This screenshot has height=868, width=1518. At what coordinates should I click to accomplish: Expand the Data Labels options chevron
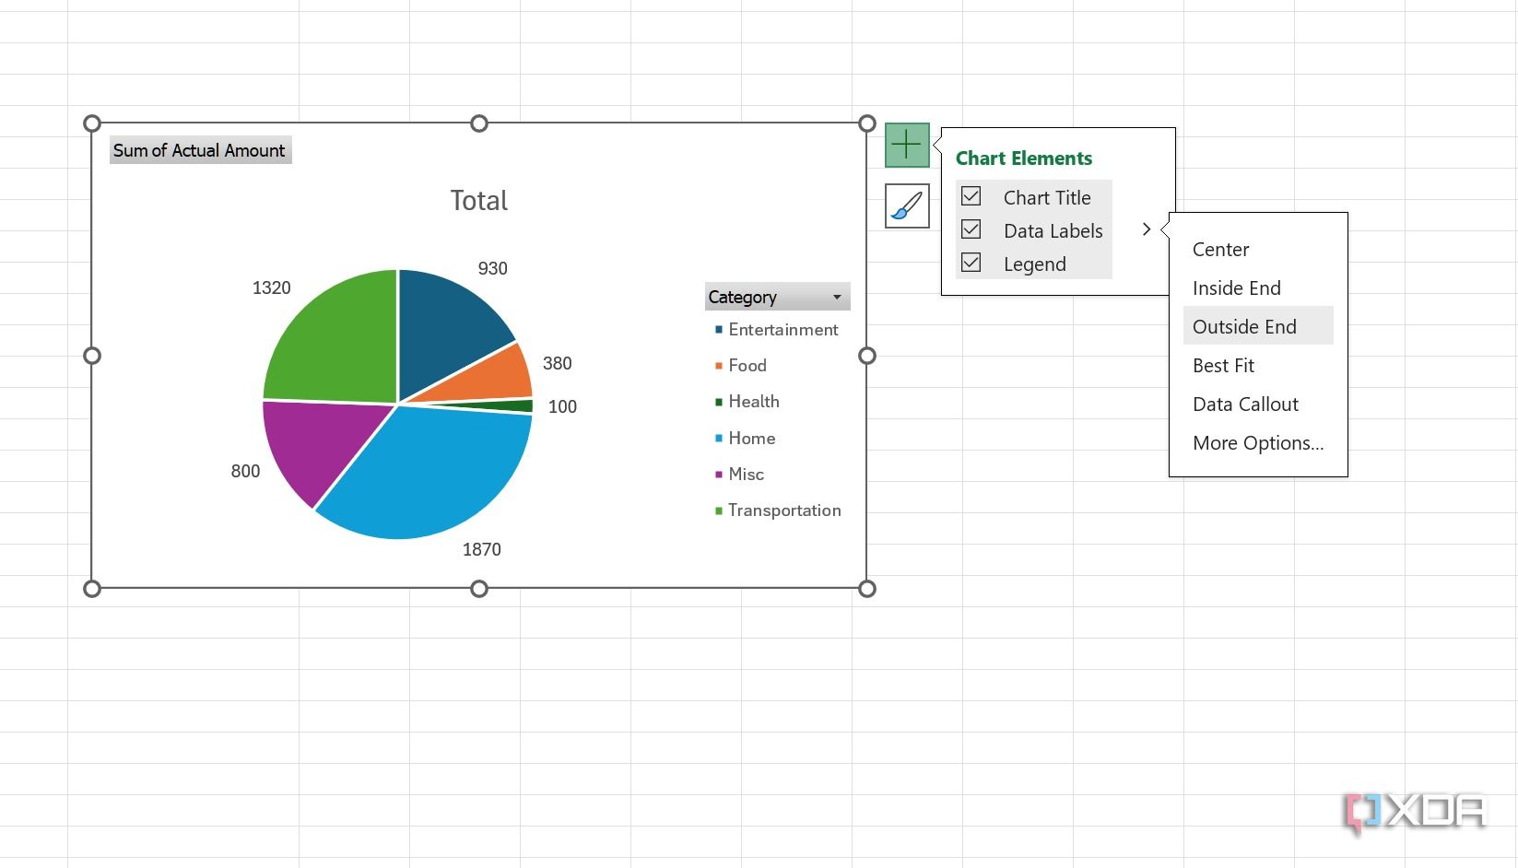(x=1146, y=229)
